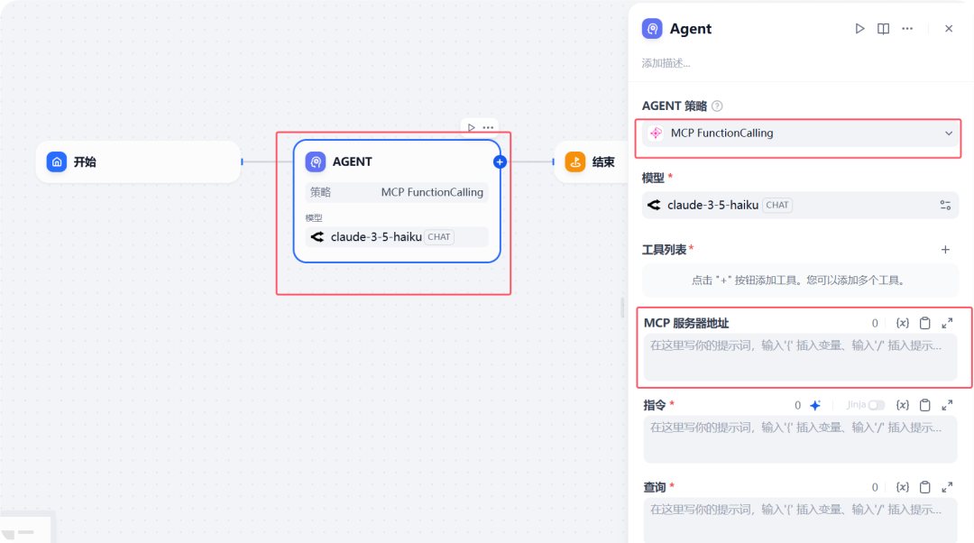This screenshot has height=543, width=974.
Task: Copy the MCP 服务器地址 content
Action: [924, 323]
